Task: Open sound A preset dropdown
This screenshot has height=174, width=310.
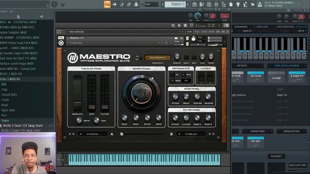Action: click(x=93, y=134)
